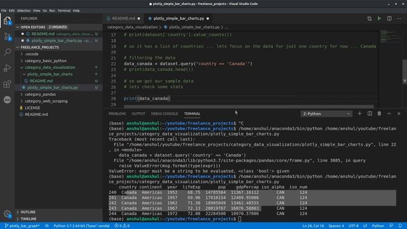Click the code minimap preview
This screenshot has height=229, width=407.
(x=390, y=37)
